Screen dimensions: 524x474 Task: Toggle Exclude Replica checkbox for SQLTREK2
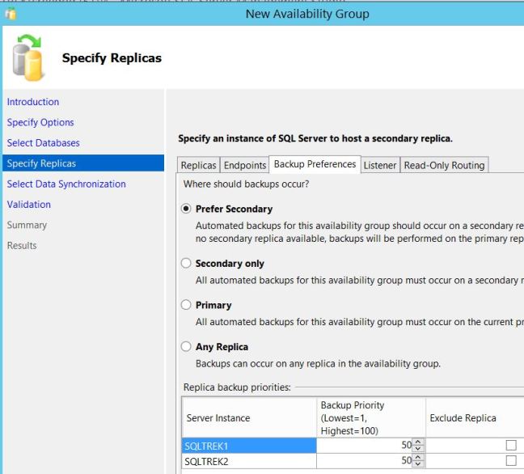click(510, 461)
